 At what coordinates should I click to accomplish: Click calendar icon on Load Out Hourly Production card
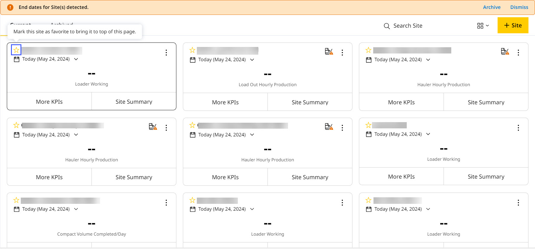point(193,60)
